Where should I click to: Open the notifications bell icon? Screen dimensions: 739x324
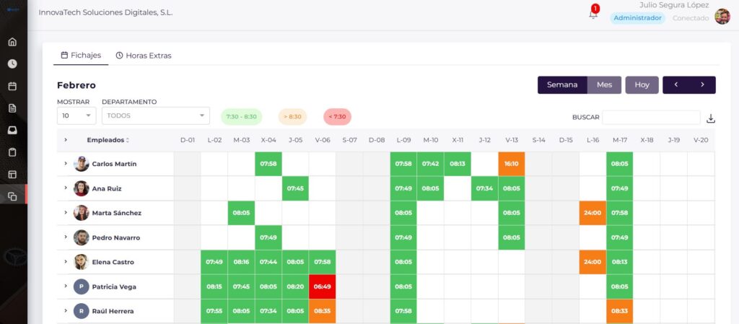(x=593, y=14)
